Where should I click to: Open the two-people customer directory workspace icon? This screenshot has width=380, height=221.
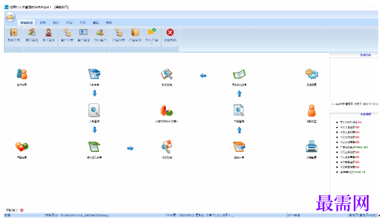(22, 77)
